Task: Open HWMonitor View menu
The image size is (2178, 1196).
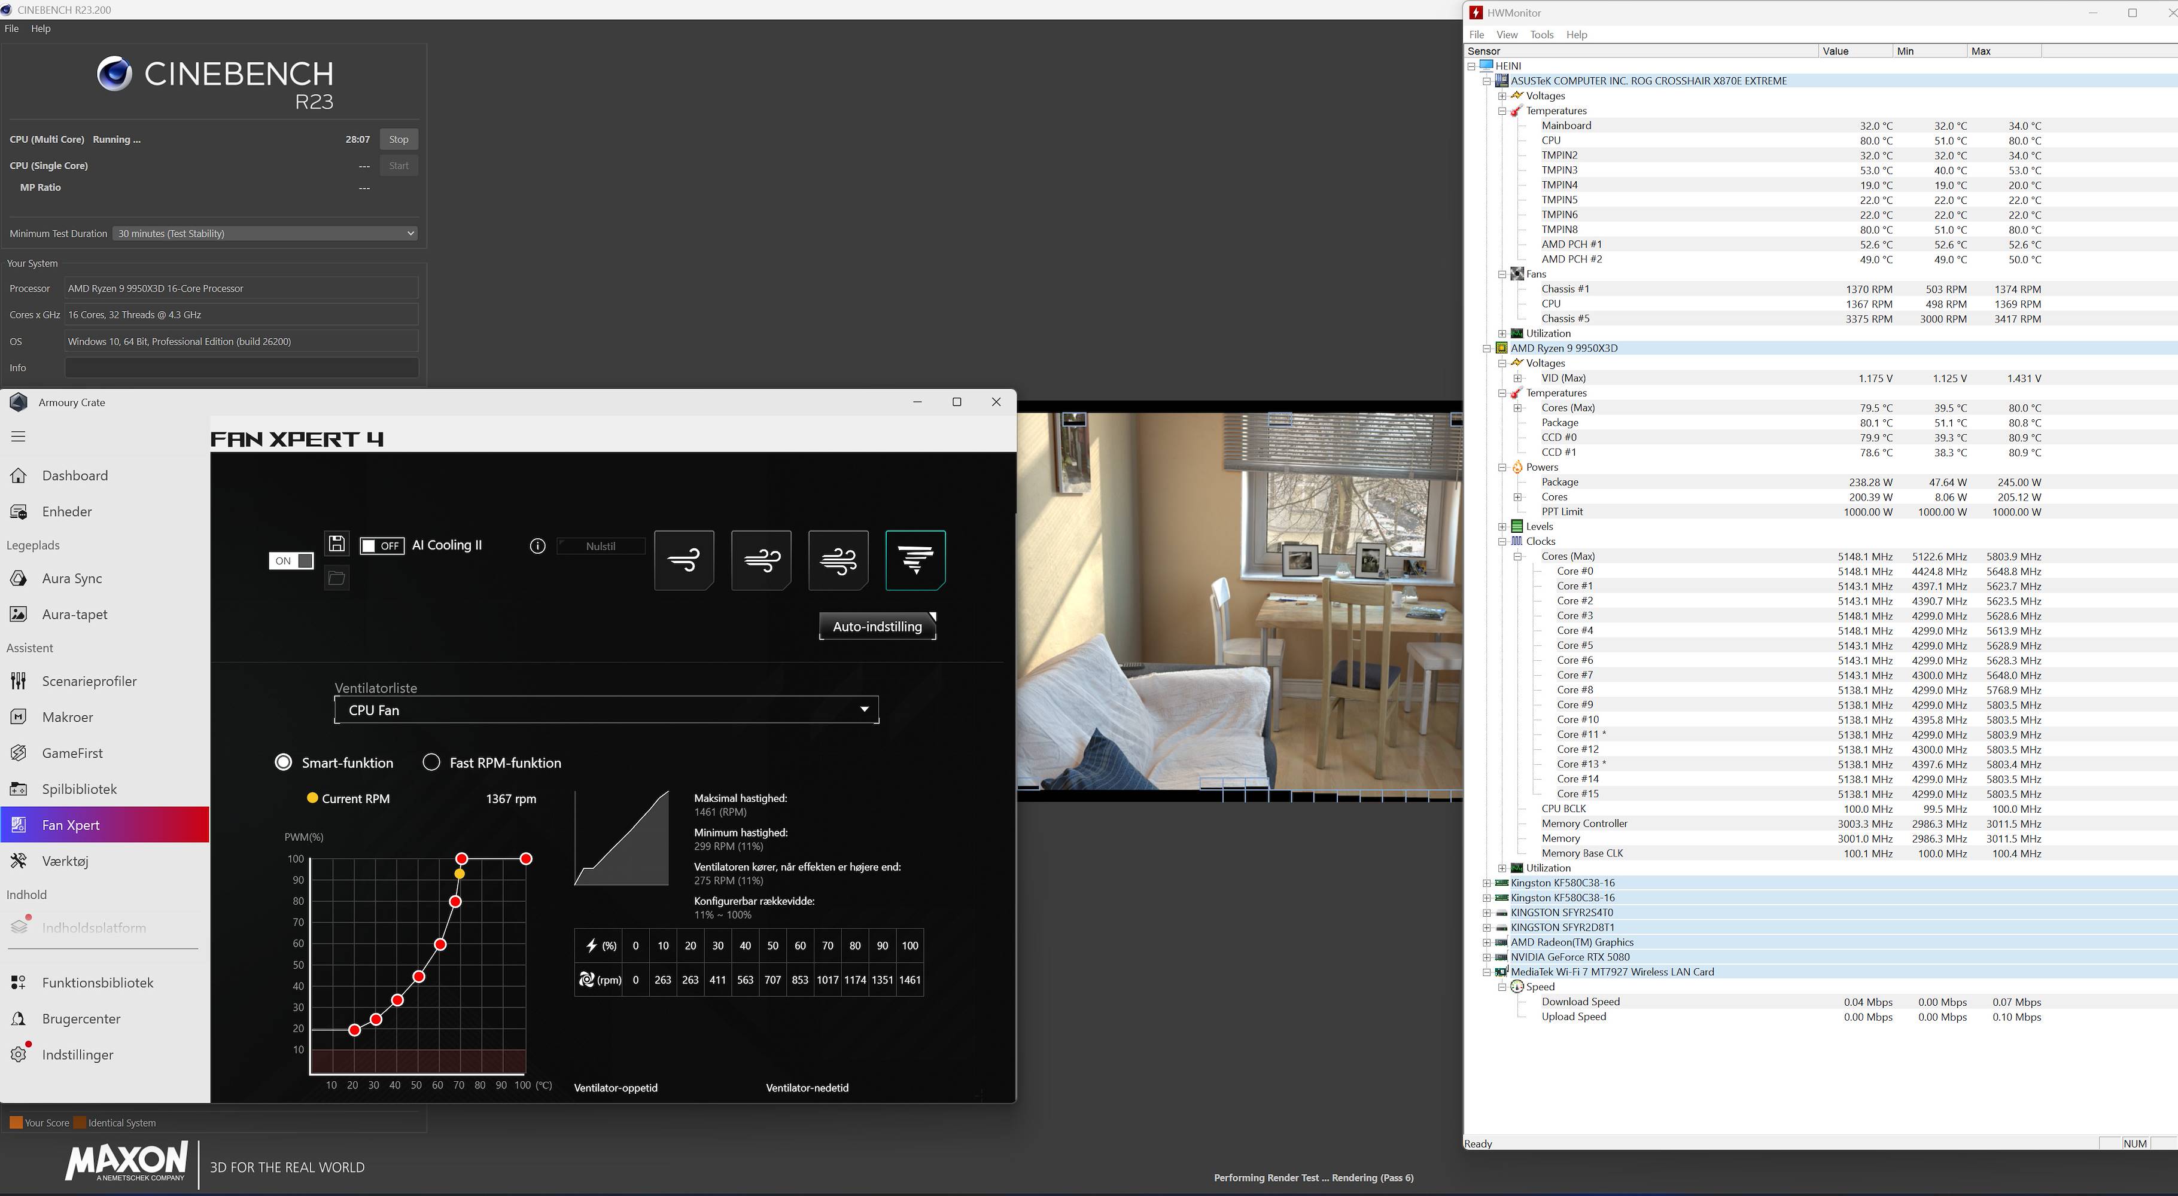Action: pos(1507,35)
